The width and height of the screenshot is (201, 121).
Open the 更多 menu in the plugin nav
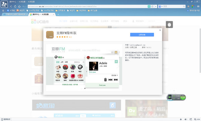pos(125,21)
